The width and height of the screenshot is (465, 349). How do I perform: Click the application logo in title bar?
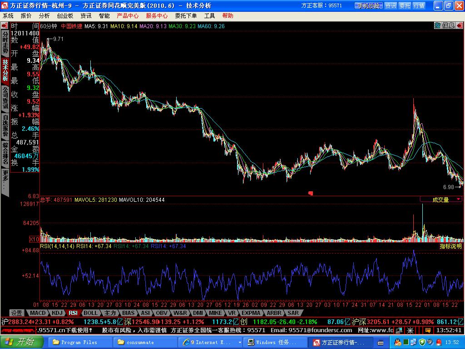click(5, 5)
